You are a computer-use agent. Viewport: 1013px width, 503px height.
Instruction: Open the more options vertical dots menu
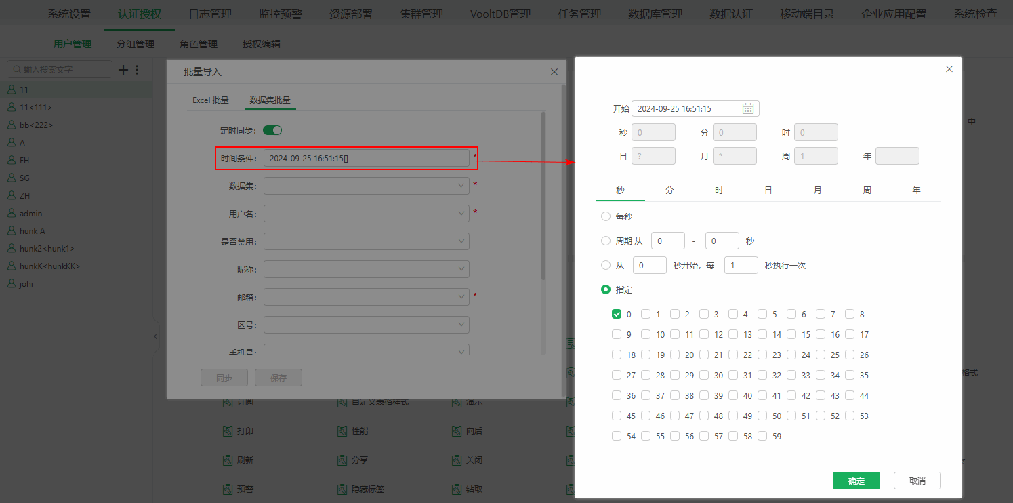(137, 69)
